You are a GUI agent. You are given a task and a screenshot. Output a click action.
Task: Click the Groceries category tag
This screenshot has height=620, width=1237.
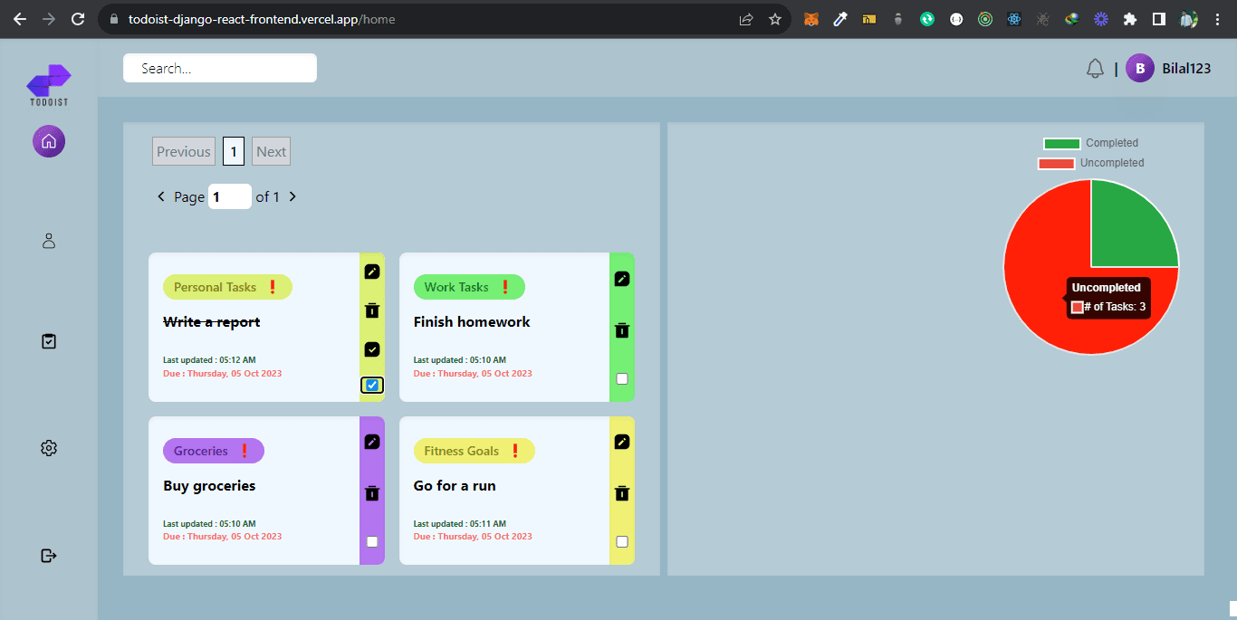(x=214, y=451)
